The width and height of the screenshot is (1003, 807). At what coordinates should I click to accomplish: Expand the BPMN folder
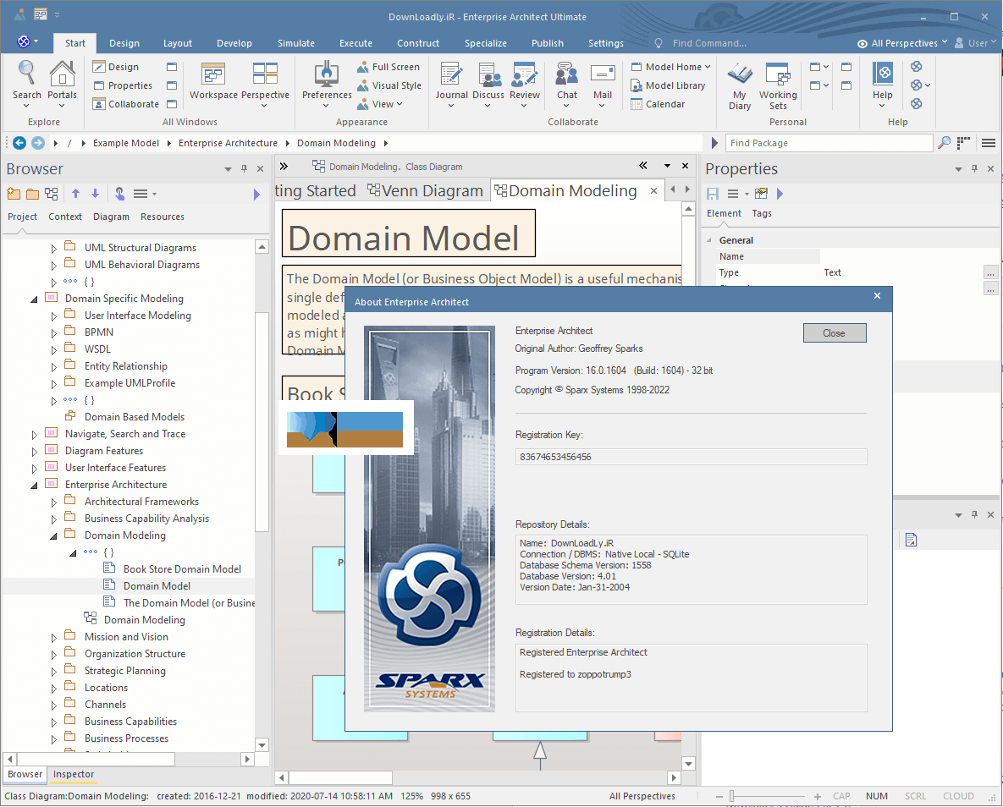click(x=53, y=332)
